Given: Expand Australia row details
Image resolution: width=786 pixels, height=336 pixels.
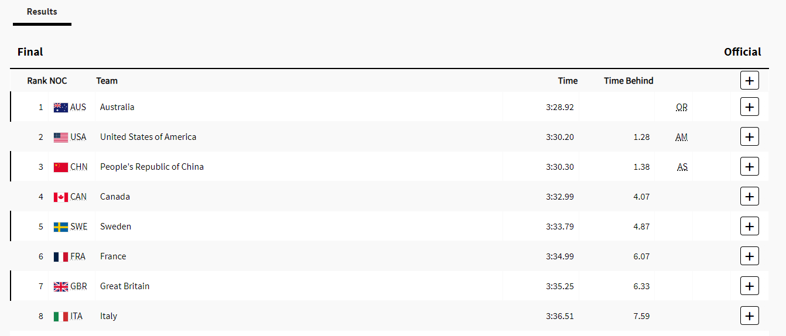Looking at the screenshot, I should (750, 107).
